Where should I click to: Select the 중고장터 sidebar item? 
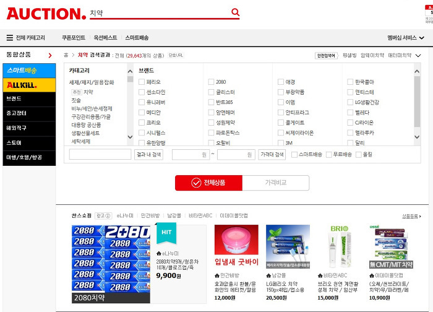(29, 114)
